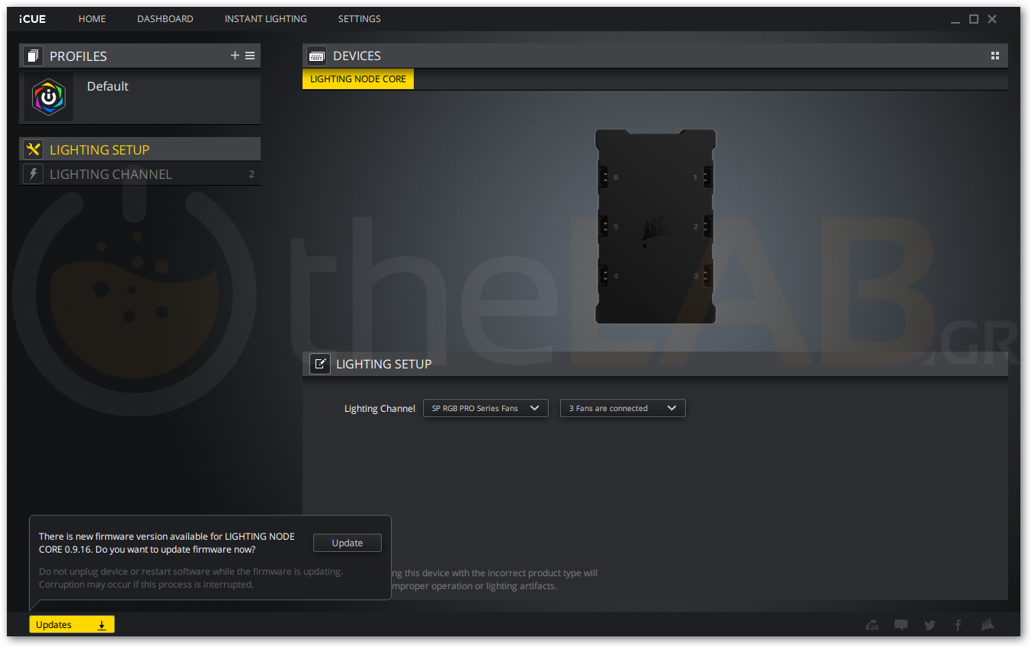Open the SP RGB PRO Series Fans dropdown
The image size is (1031, 647).
(x=485, y=408)
